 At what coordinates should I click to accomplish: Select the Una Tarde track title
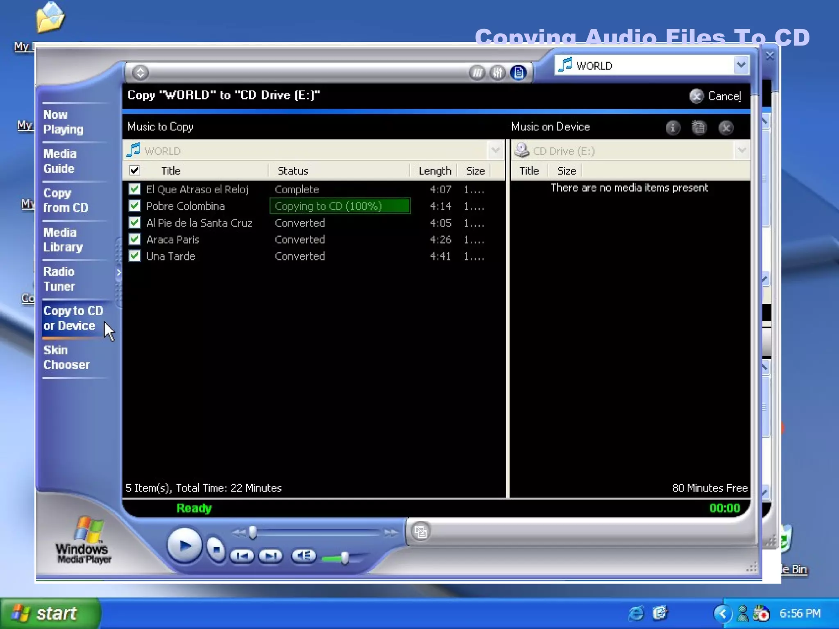[x=171, y=256]
